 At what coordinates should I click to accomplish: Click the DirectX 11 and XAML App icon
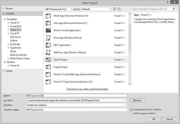click(48, 75)
